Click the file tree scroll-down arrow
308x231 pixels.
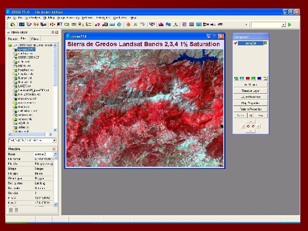[55, 130]
